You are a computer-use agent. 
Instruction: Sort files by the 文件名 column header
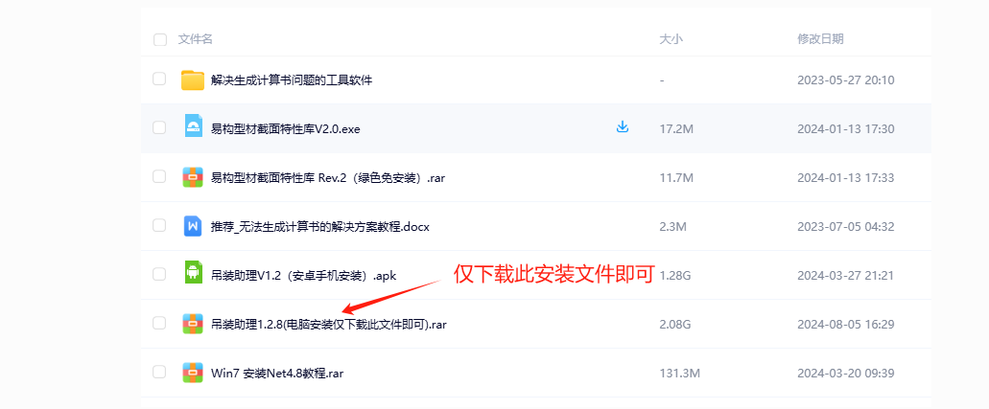[x=195, y=39]
